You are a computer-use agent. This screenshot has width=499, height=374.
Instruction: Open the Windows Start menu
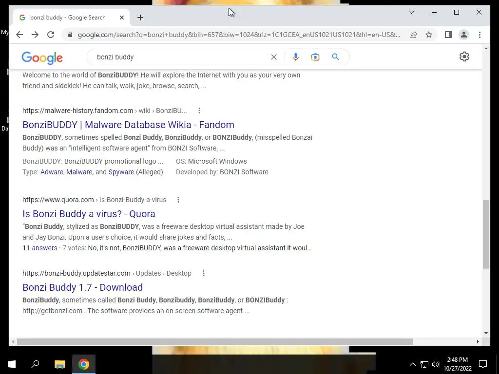pyautogui.click(x=12, y=364)
